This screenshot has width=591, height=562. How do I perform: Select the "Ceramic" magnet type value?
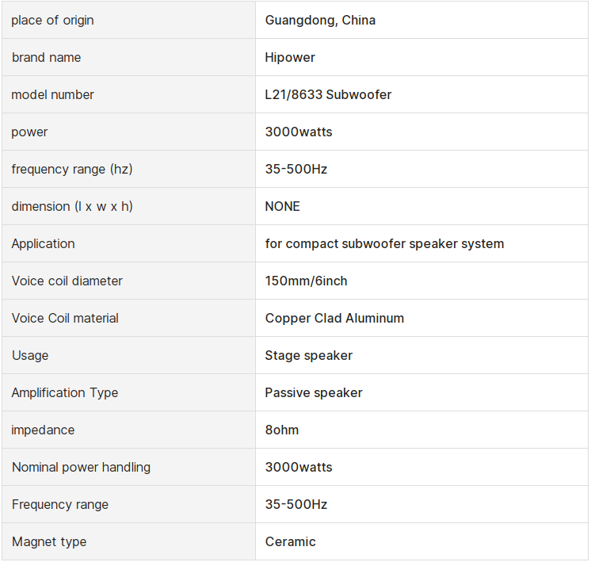[291, 542]
